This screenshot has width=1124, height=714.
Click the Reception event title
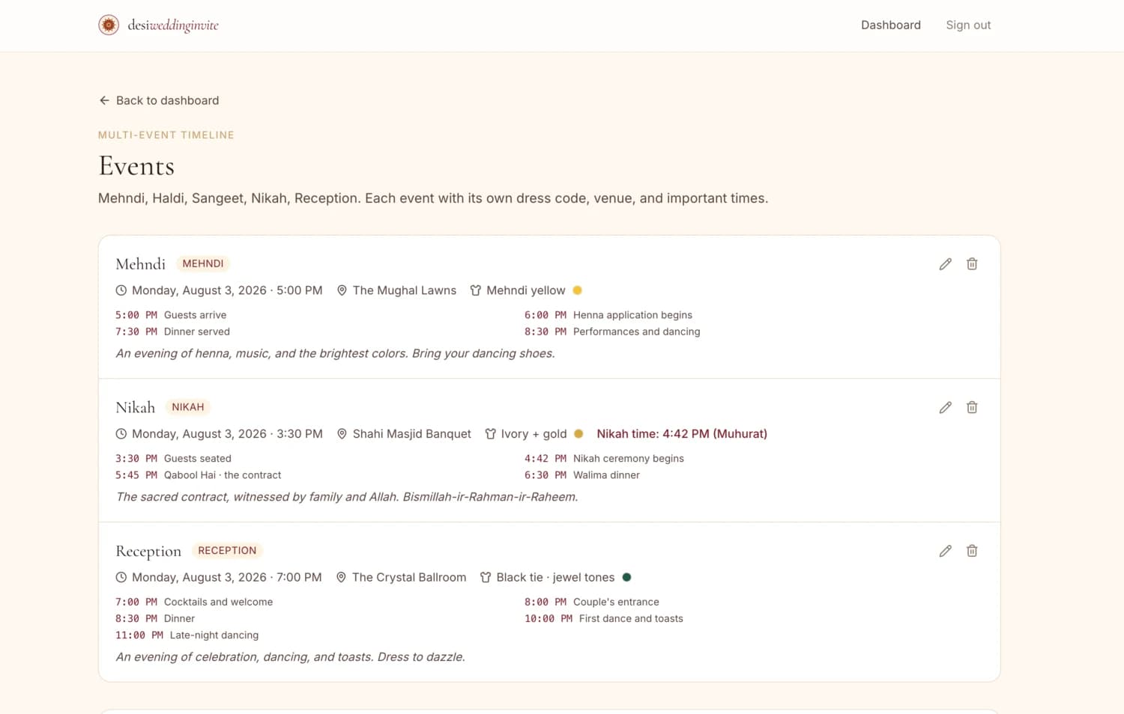click(x=148, y=552)
